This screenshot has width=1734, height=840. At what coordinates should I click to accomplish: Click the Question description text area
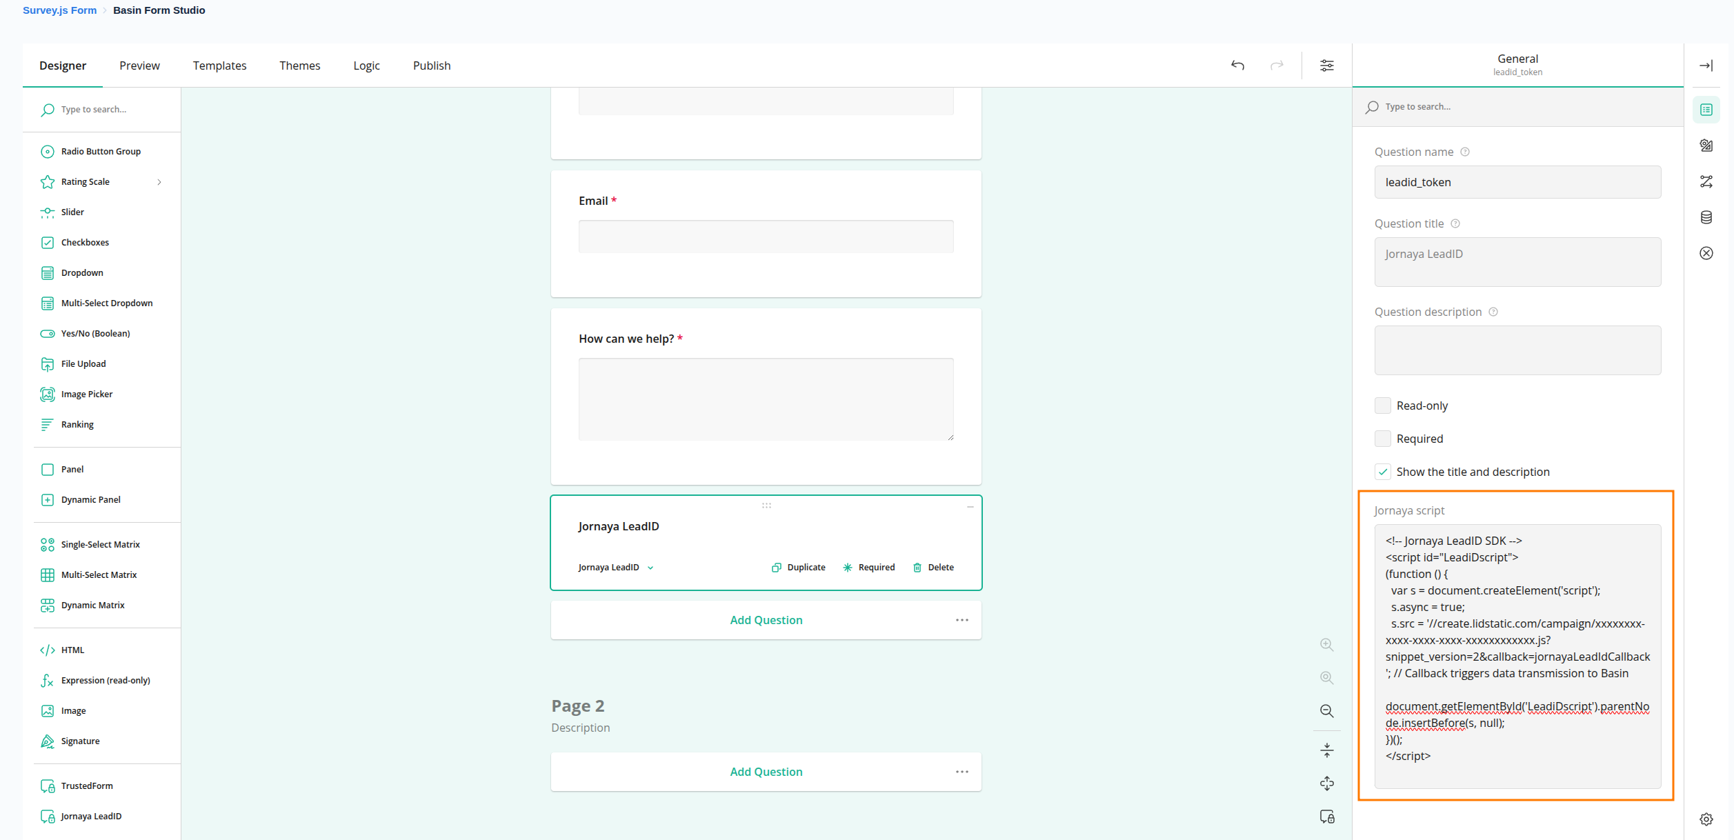coord(1517,350)
